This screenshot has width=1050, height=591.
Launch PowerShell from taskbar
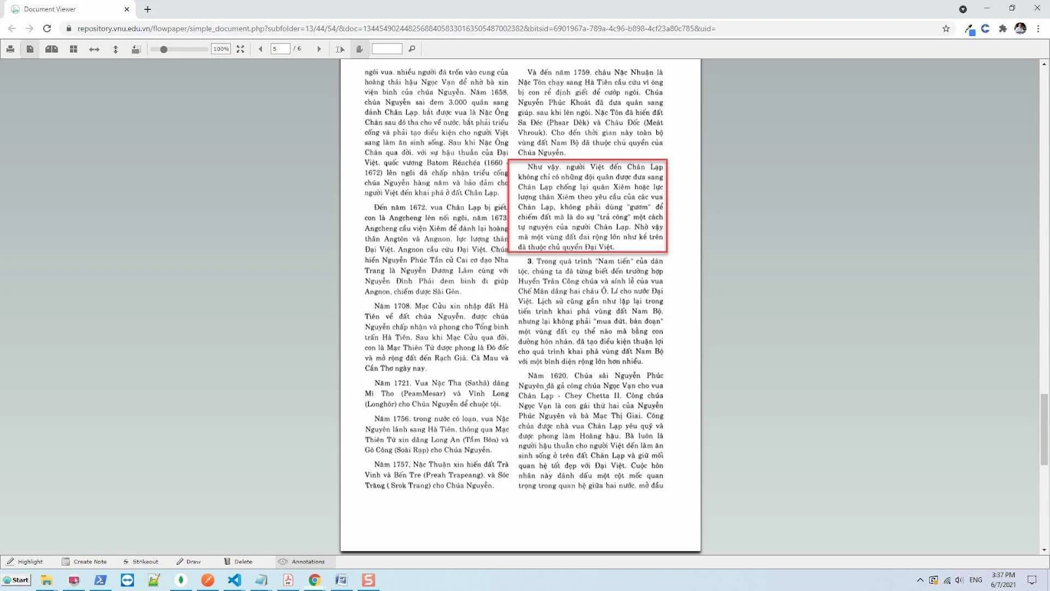(x=100, y=580)
